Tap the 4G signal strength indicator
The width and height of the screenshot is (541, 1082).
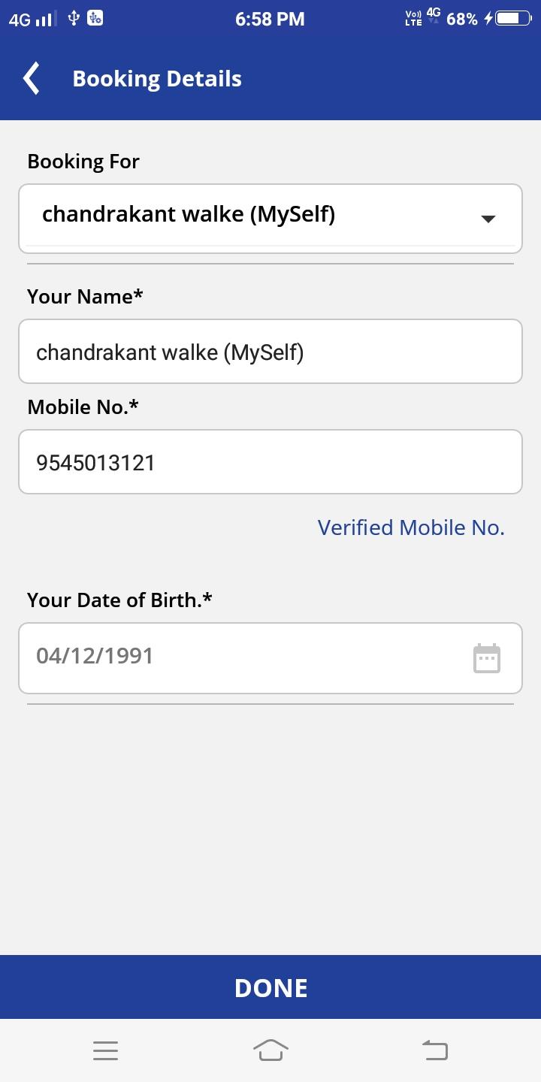click(32, 19)
